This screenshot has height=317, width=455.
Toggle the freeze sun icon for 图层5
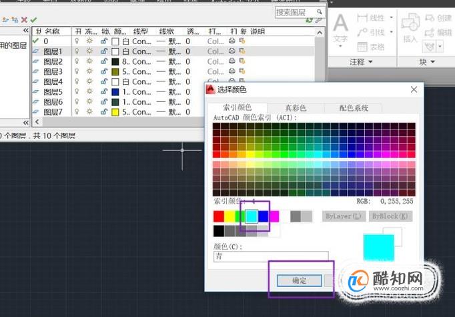[89, 91]
